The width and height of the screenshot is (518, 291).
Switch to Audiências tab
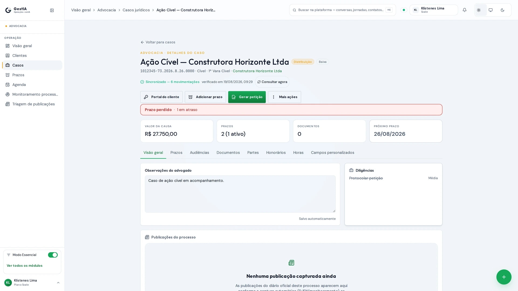(199, 153)
